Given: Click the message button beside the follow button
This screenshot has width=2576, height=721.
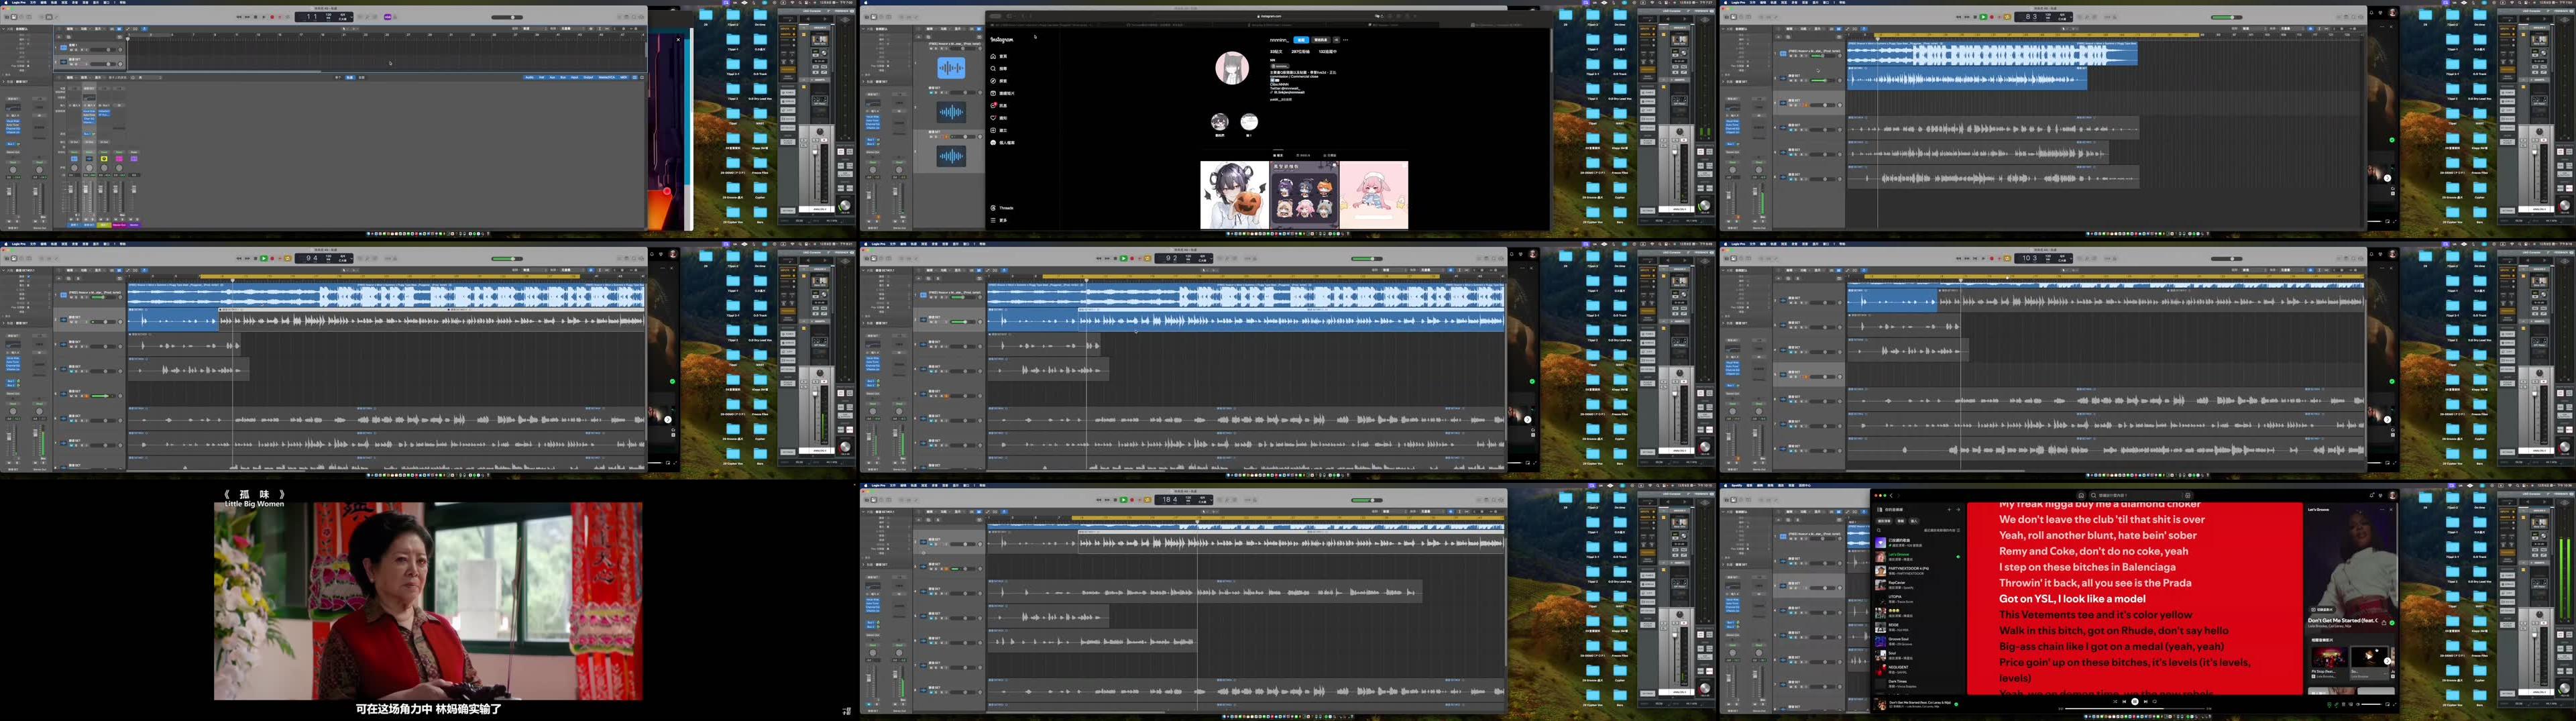Looking at the screenshot, I should 1321,40.
